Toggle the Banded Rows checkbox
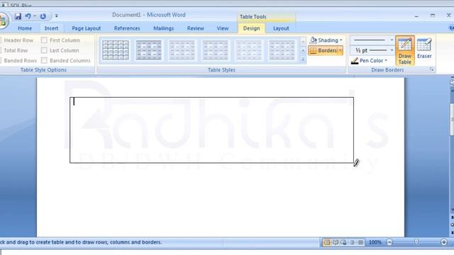454x255 pixels. tap(18, 60)
